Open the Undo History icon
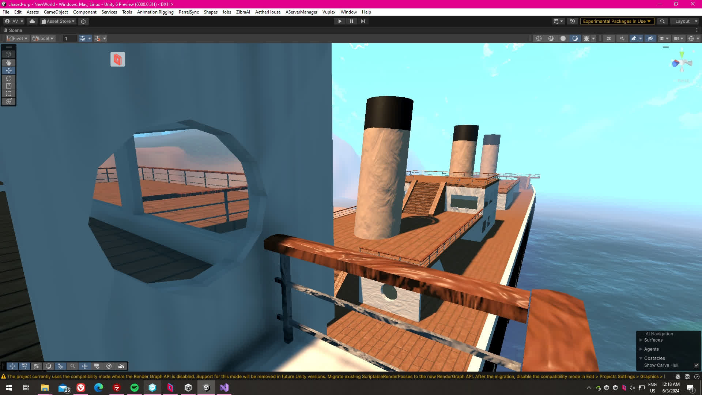702x395 pixels. click(573, 21)
